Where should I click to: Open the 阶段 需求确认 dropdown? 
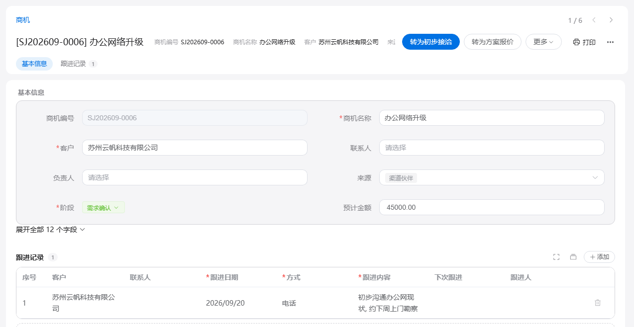pos(104,208)
